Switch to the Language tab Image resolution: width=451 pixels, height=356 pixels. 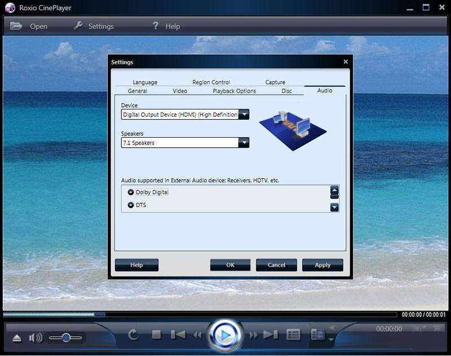click(145, 82)
